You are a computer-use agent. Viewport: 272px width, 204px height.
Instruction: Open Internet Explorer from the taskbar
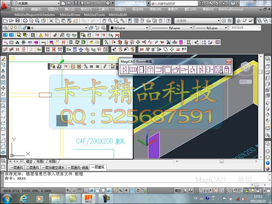pos(24,199)
